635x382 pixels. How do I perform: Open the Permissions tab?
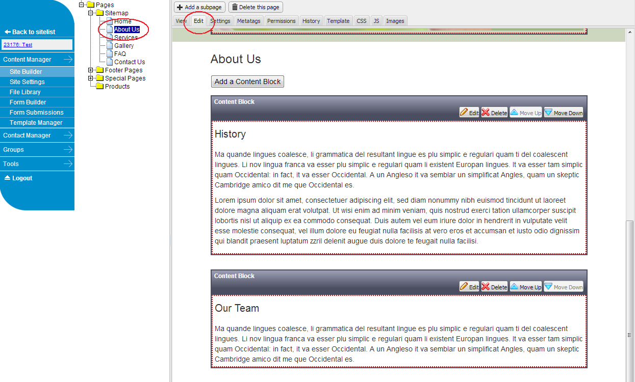click(281, 21)
